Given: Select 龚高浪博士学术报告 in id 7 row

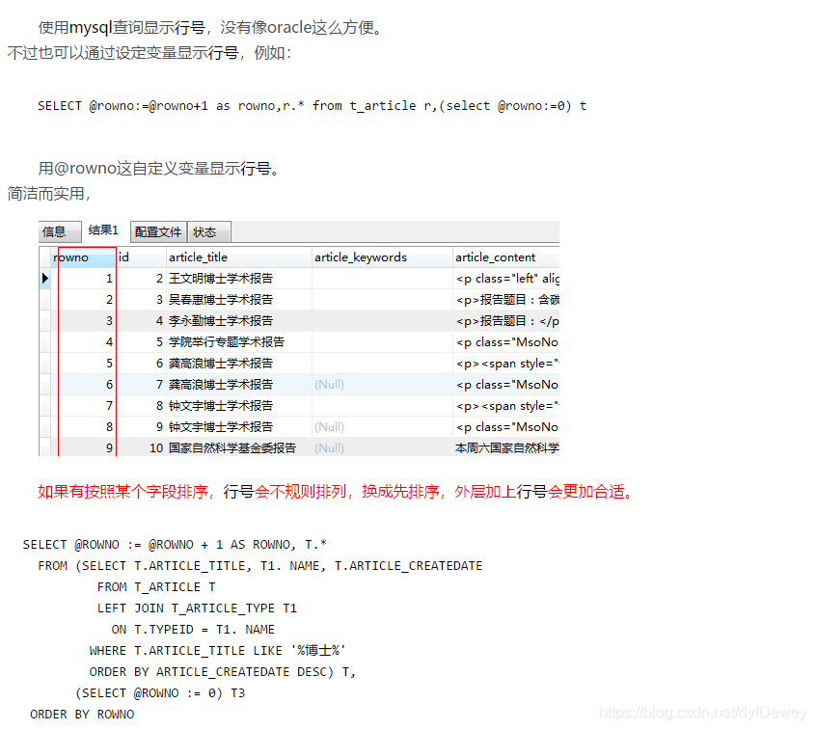Looking at the screenshot, I should (239, 385).
